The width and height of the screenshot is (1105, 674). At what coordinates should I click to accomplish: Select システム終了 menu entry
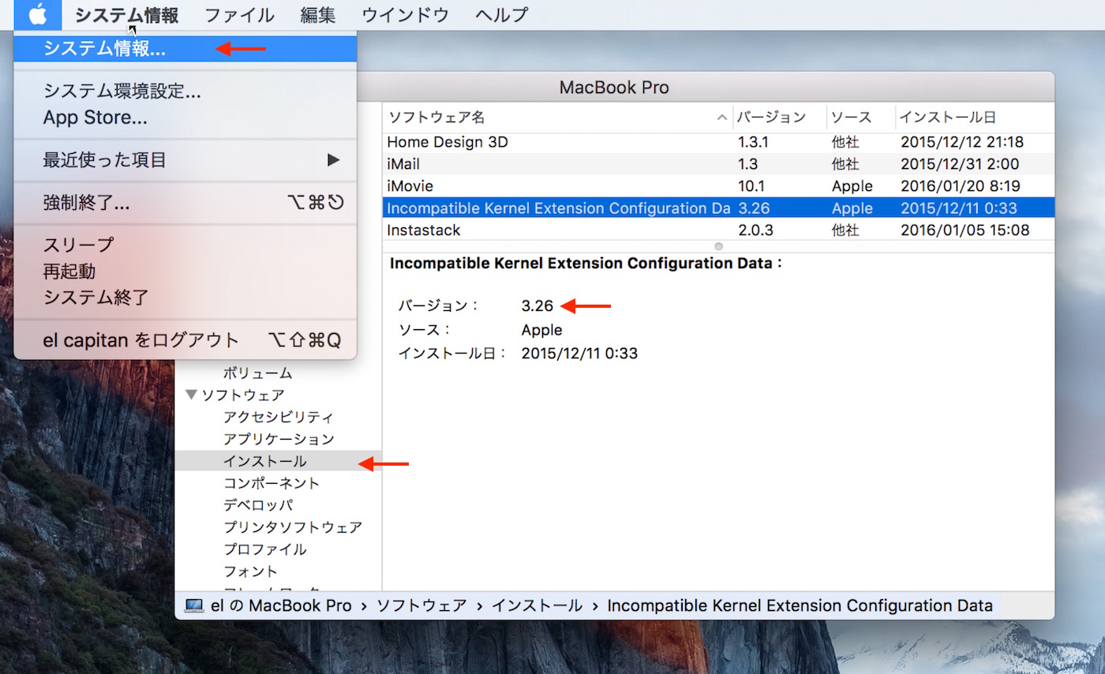(x=185, y=298)
